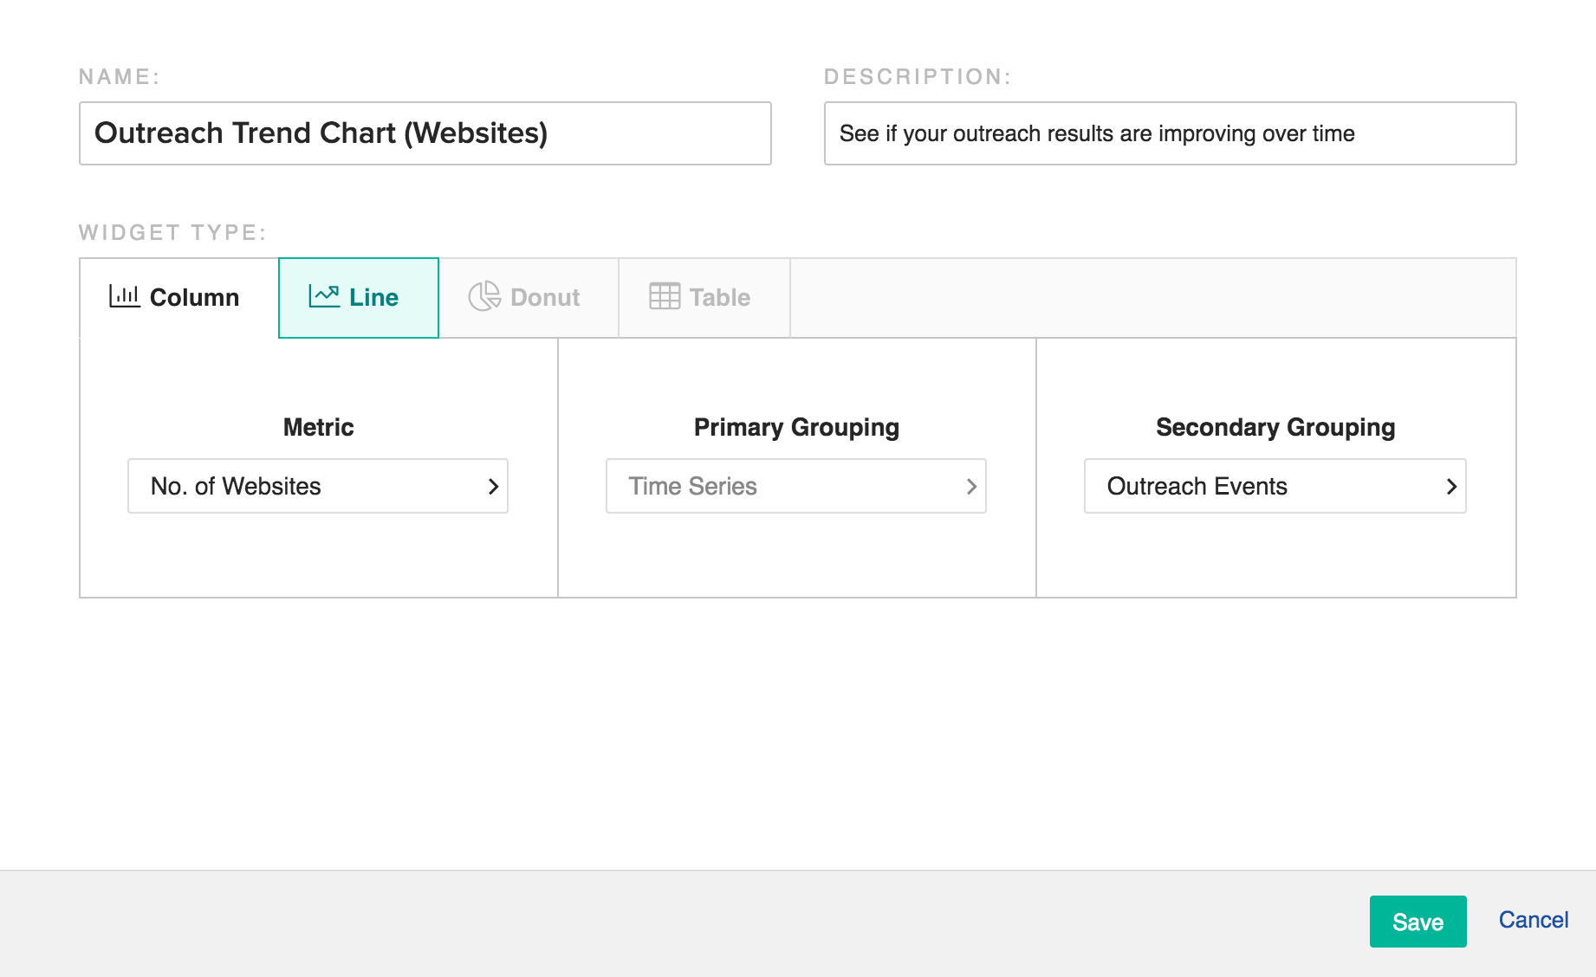This screenshot has height=977, width=1596.
Task: Click the Column bar chart icon
Action: (124, 297)
